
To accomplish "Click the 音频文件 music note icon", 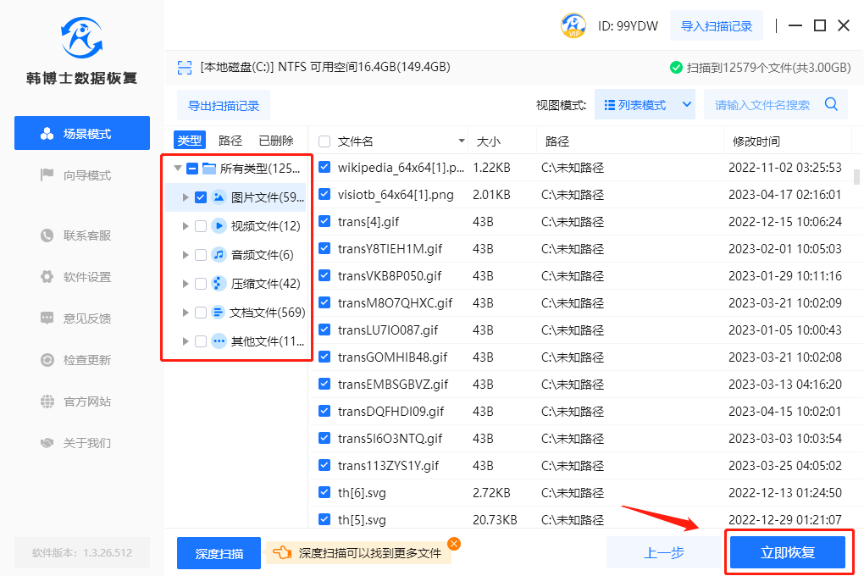I will [x=219, y=254].
